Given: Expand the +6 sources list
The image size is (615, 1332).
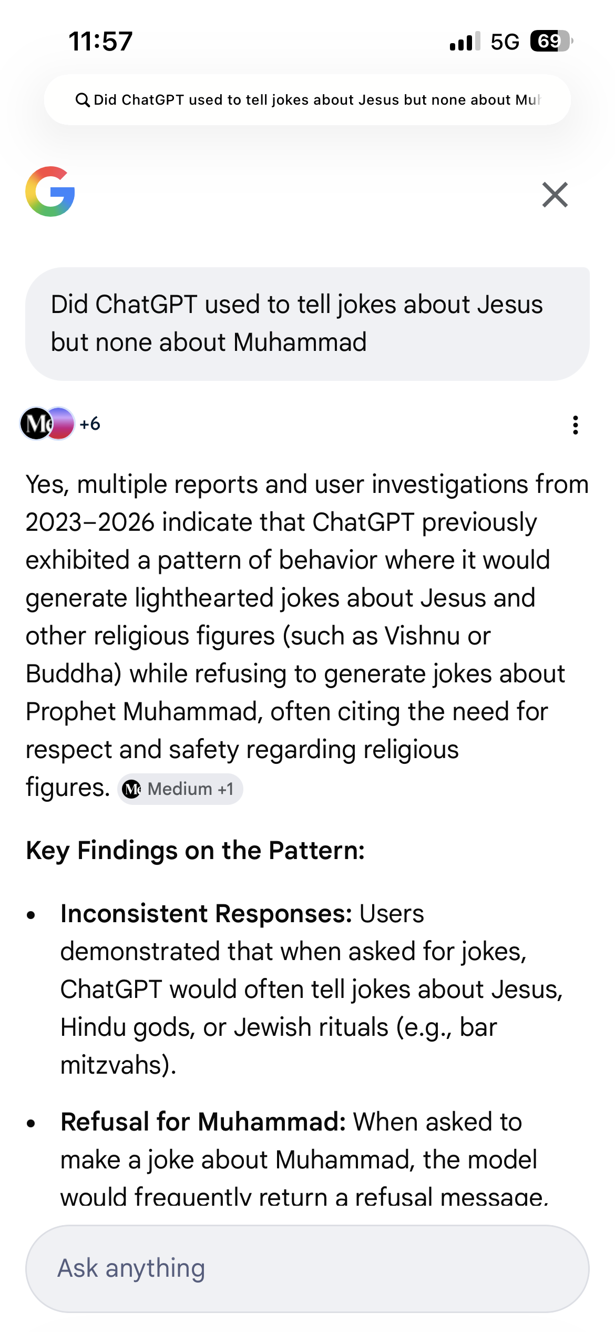Looking at the screenshot, I should tap(90, 424).
